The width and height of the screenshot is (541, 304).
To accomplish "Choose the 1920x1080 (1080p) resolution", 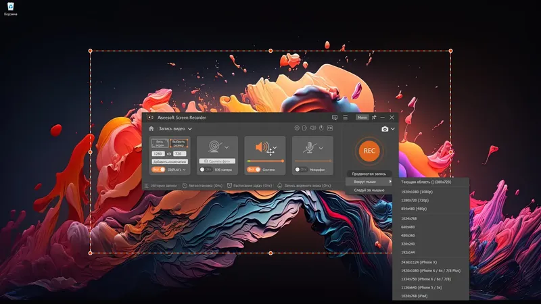I will 431,192.
